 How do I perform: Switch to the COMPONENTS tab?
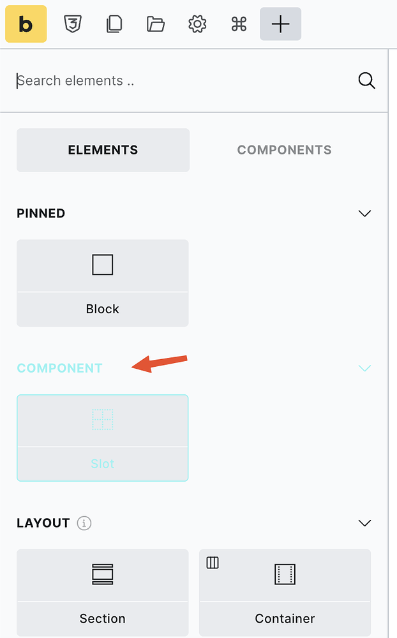click(x=284, y=150)
